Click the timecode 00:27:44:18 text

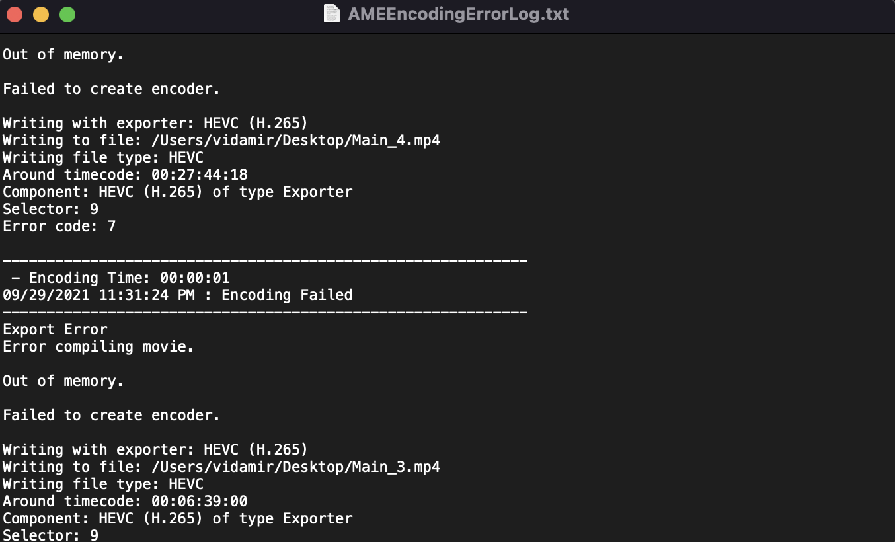[198, 174]
